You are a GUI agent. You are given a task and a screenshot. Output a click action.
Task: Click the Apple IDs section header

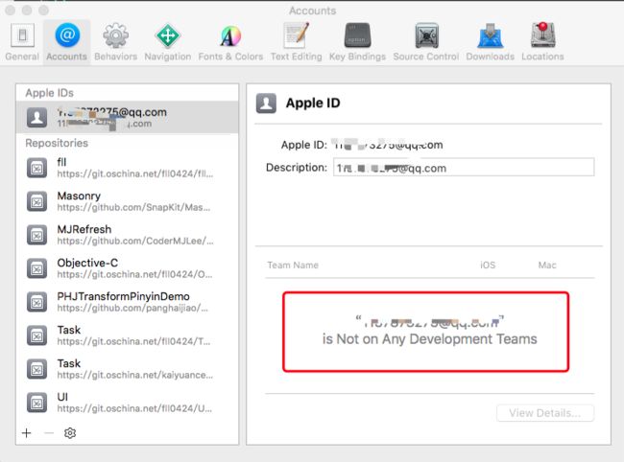pos(49,93)
